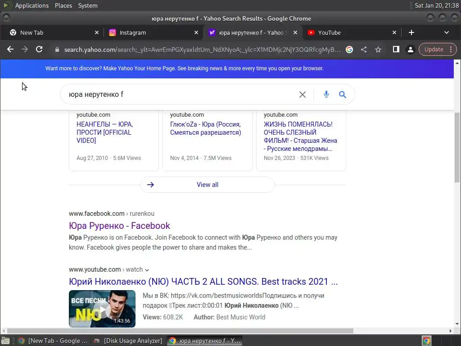
Task: Select Yahoo search window in taskbar
Action: (x=205, y=341)
